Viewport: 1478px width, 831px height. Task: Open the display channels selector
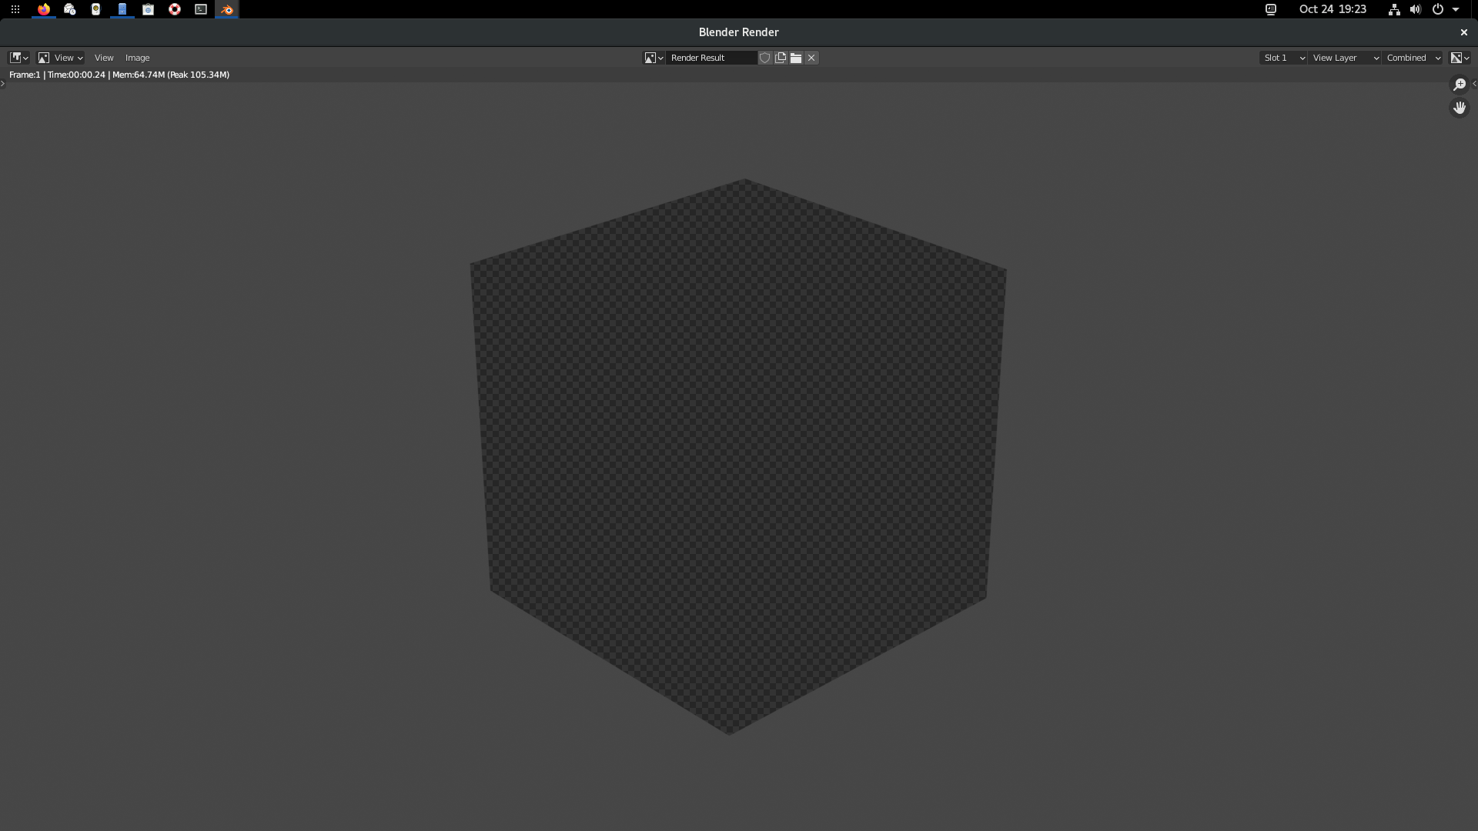(1460, 58)
